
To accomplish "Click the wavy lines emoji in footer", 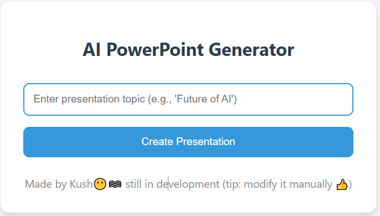I will [115, 184].
